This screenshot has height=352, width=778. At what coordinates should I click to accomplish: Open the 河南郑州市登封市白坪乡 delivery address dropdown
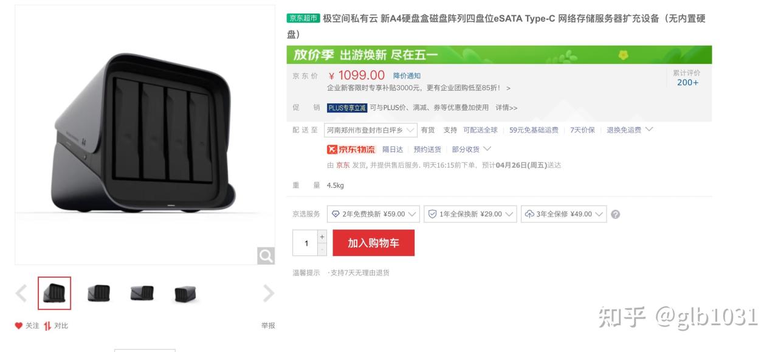370,130
